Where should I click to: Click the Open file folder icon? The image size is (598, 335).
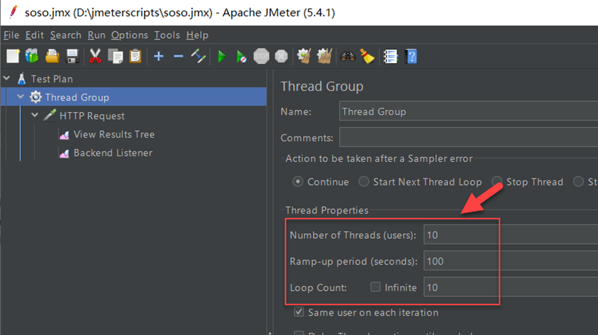coord(53,57)
